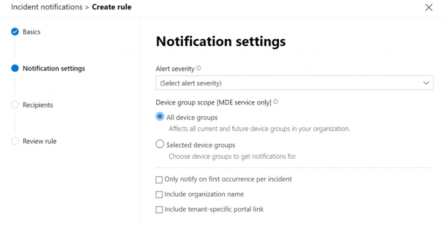
Task: Click the alert severity dropdown chevron arrow
Action: (426, 83)
